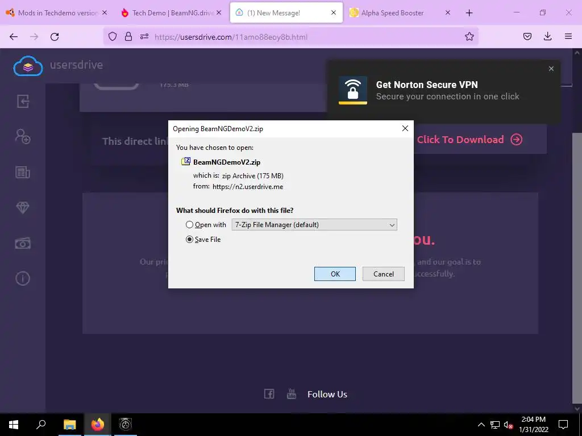
Task: Close the Opening BeamNGDemoV2.zip dialog
Action: (405, 128)
